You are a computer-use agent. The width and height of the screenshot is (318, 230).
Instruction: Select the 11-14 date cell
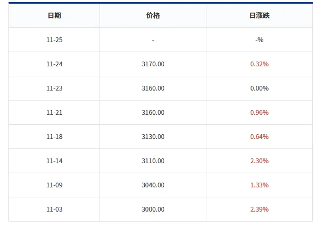54,161
